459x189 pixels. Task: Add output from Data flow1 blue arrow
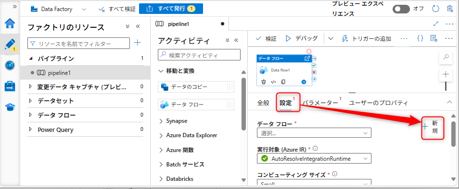pyautogui.click(x=304, y=82)
